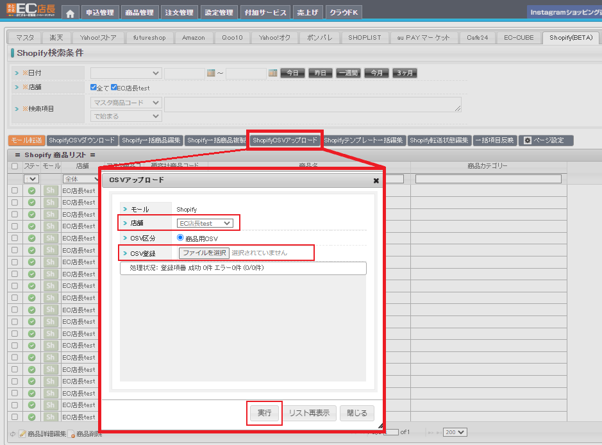Check third product row checkbox

tap(15, 214)
